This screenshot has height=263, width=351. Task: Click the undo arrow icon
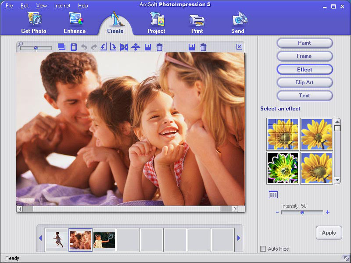point(84,47)
